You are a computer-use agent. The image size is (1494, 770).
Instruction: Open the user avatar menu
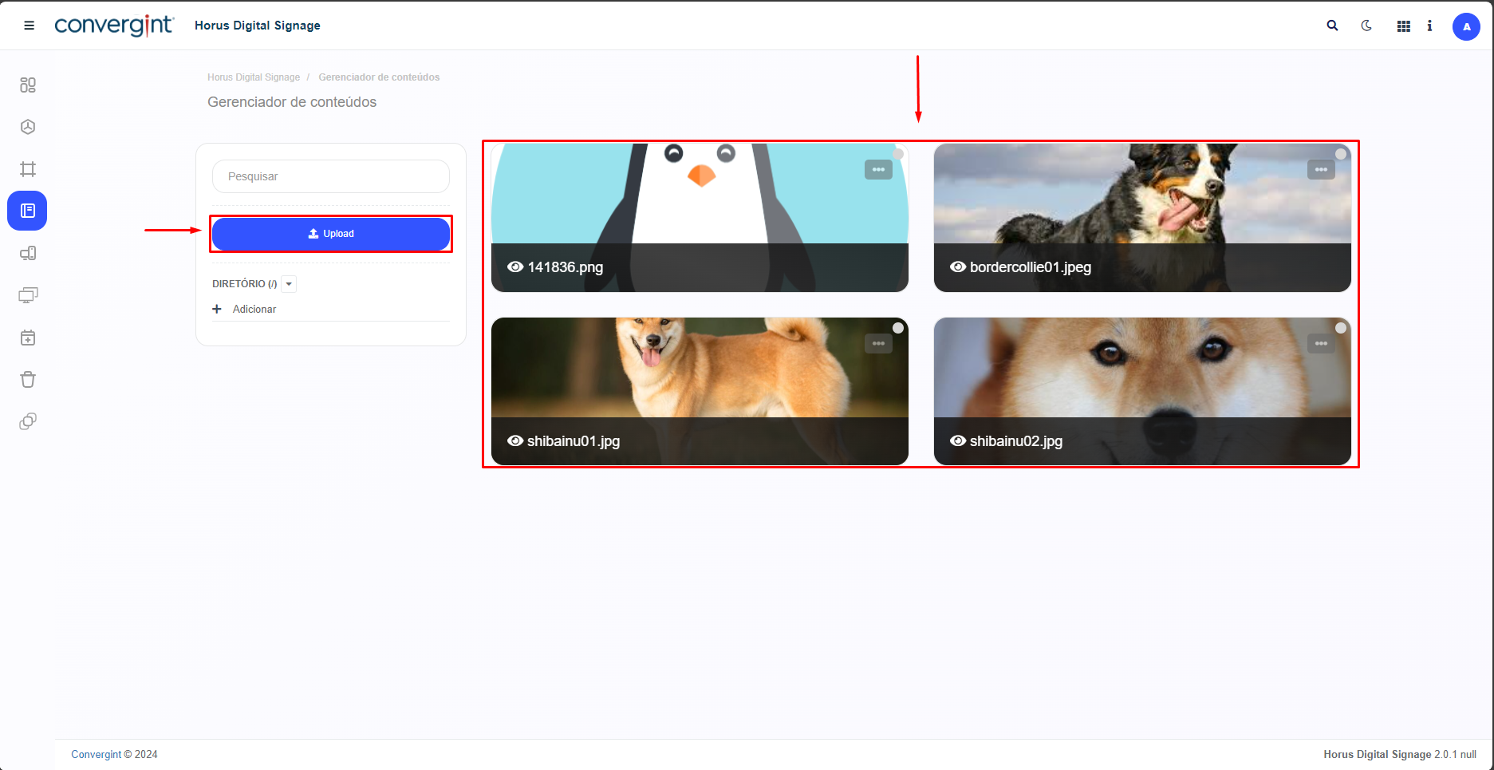[x=1466, y=26]
